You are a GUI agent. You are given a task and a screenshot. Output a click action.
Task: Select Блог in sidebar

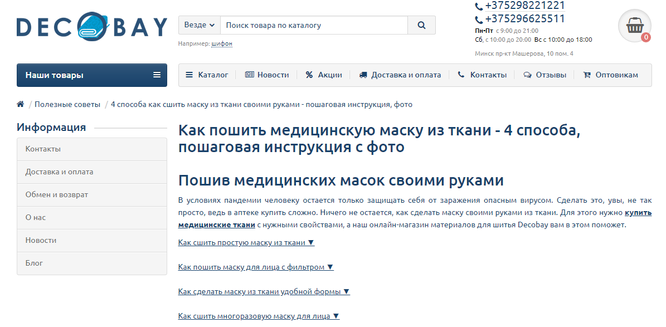pos(92,263)
